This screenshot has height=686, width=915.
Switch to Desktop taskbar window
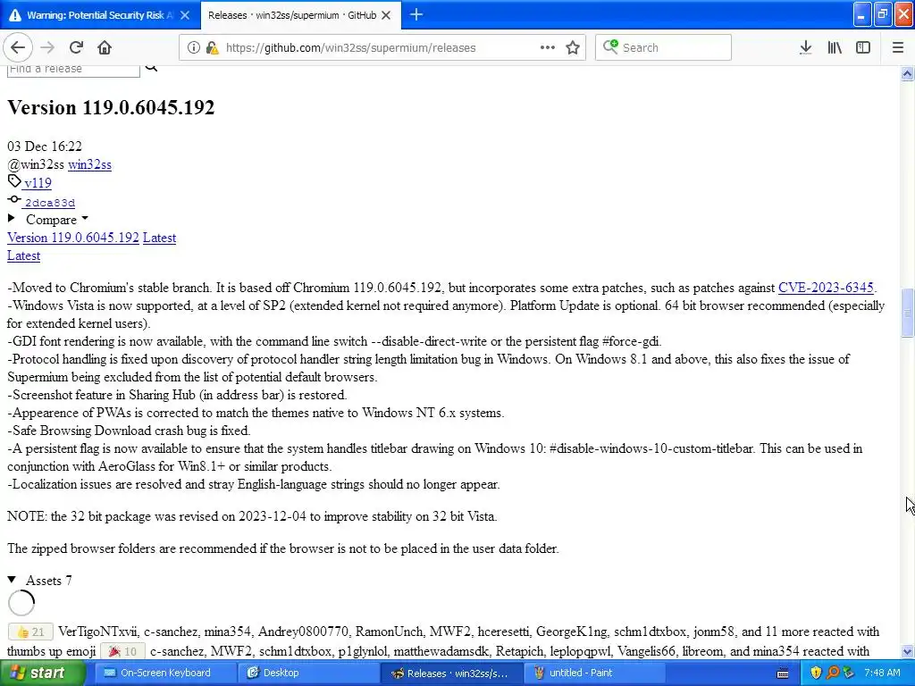coord(307,673)
